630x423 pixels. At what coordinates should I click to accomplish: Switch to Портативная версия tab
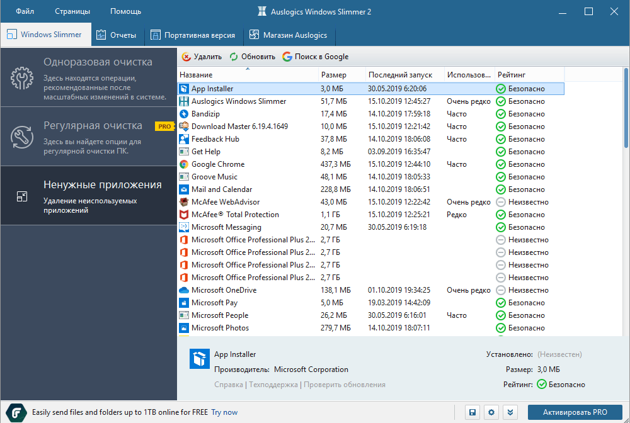click(x=193, y=35)
